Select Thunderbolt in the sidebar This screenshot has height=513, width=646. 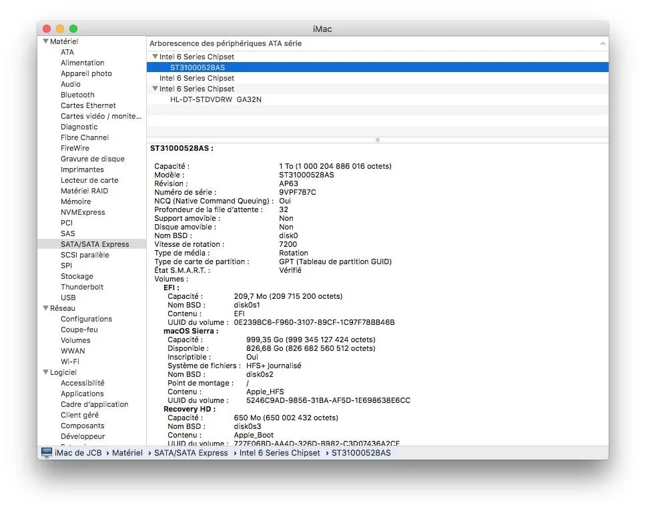click(82, 287)
